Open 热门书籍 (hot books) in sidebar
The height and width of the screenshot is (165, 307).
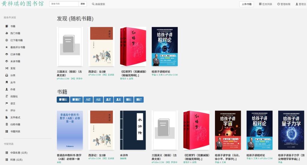tap(15, 33)
